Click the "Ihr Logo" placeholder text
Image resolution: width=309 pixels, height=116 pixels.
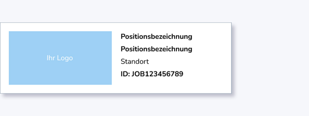coord(60,58)
